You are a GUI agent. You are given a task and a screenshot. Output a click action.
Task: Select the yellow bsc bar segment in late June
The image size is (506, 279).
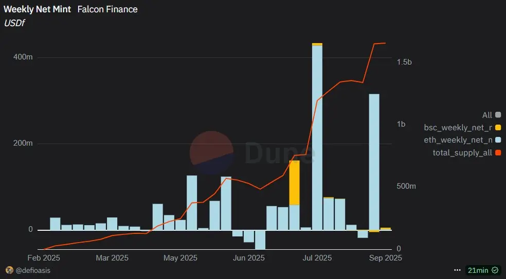294,183
